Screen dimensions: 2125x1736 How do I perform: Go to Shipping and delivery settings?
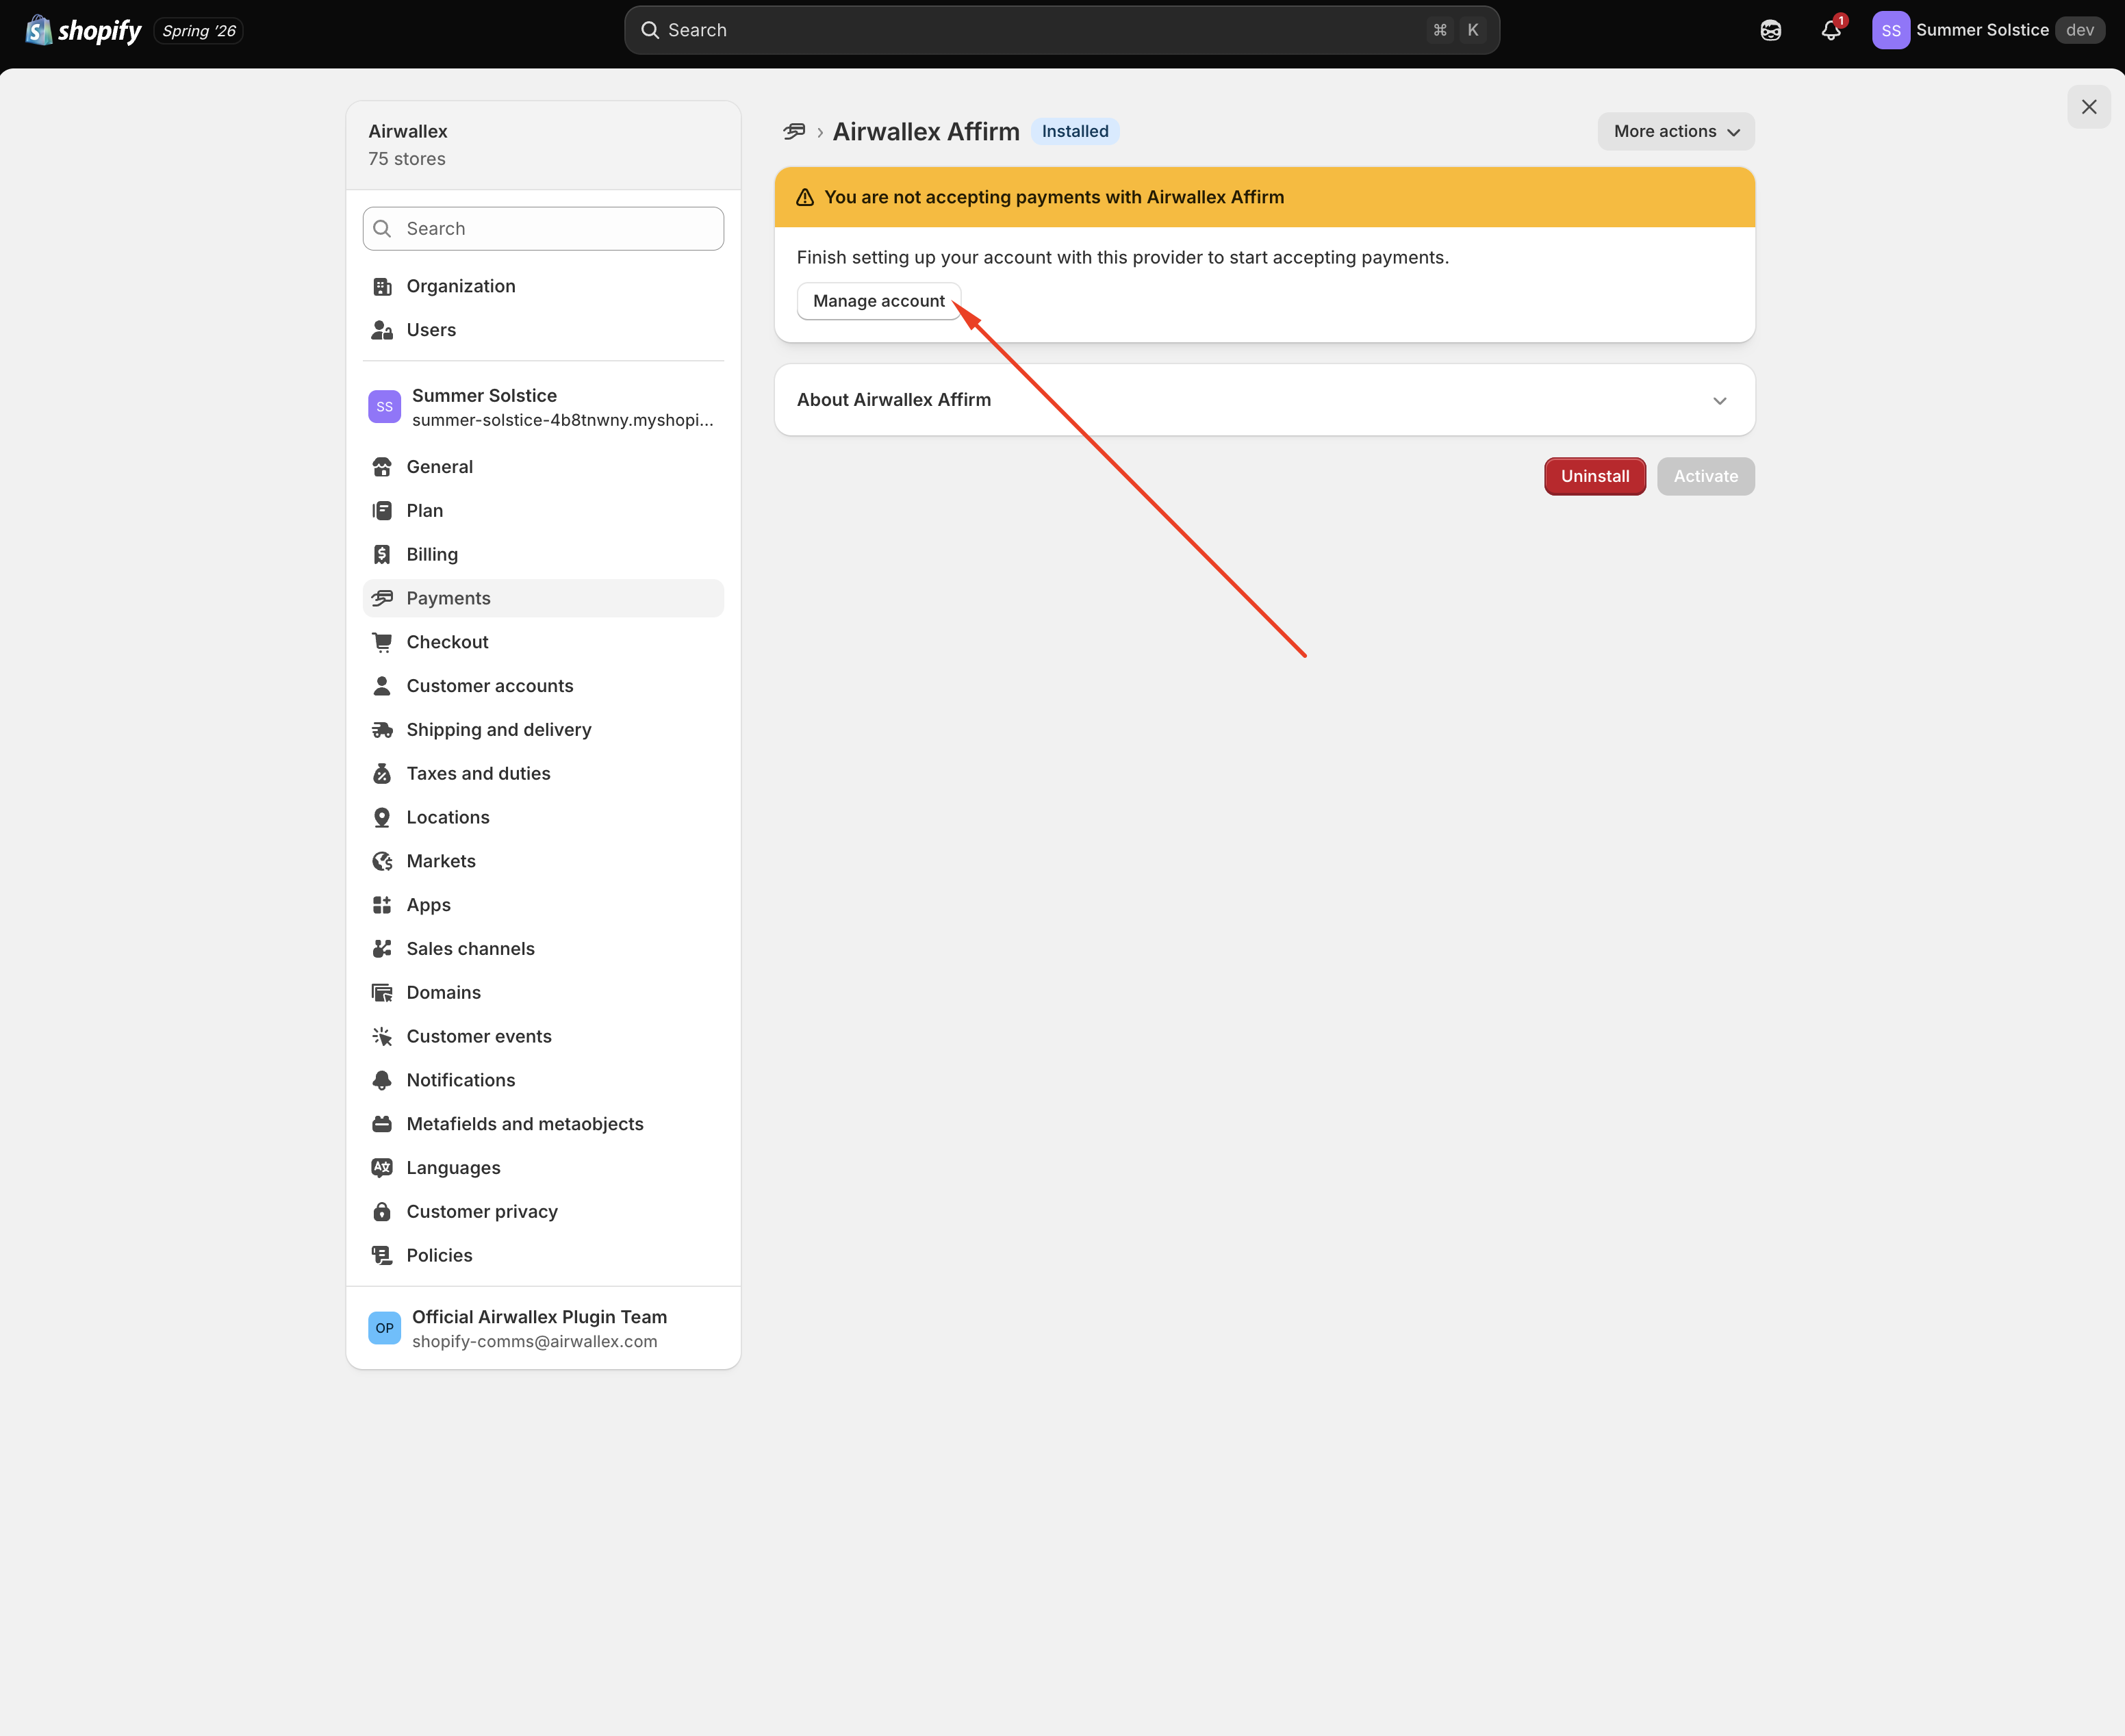tap(543, 730)
